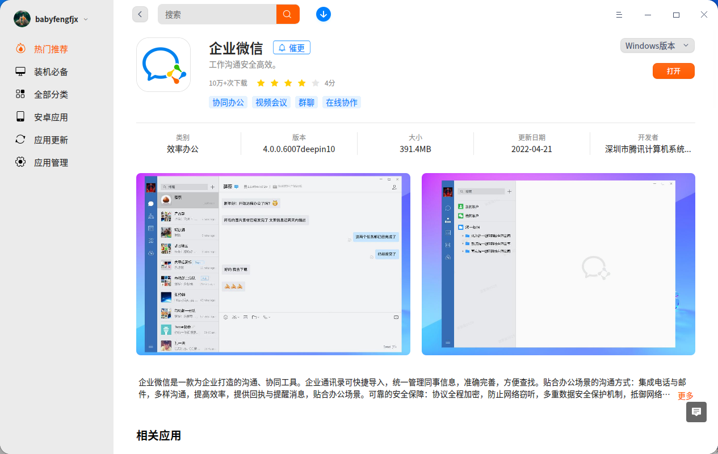The image size is (718, 454).
Task: Click the 群聊 tag
Action: (306, 103)
